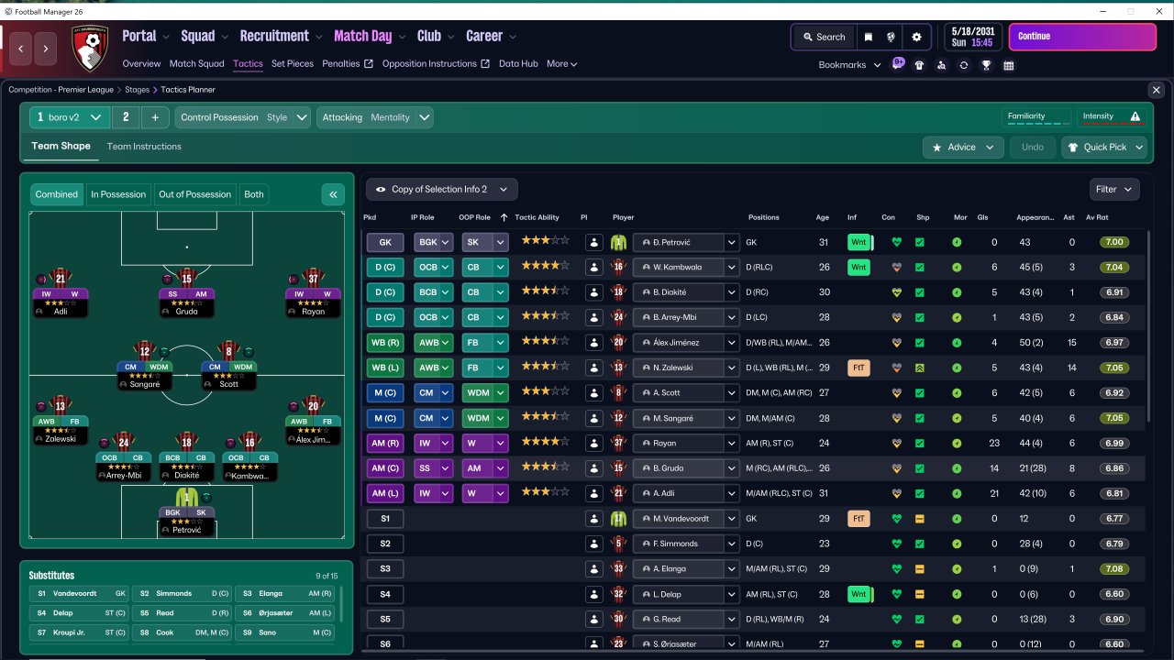Switch pitch view to Out of Possession
Viewport: 1174px width, 660px height.
195,194
